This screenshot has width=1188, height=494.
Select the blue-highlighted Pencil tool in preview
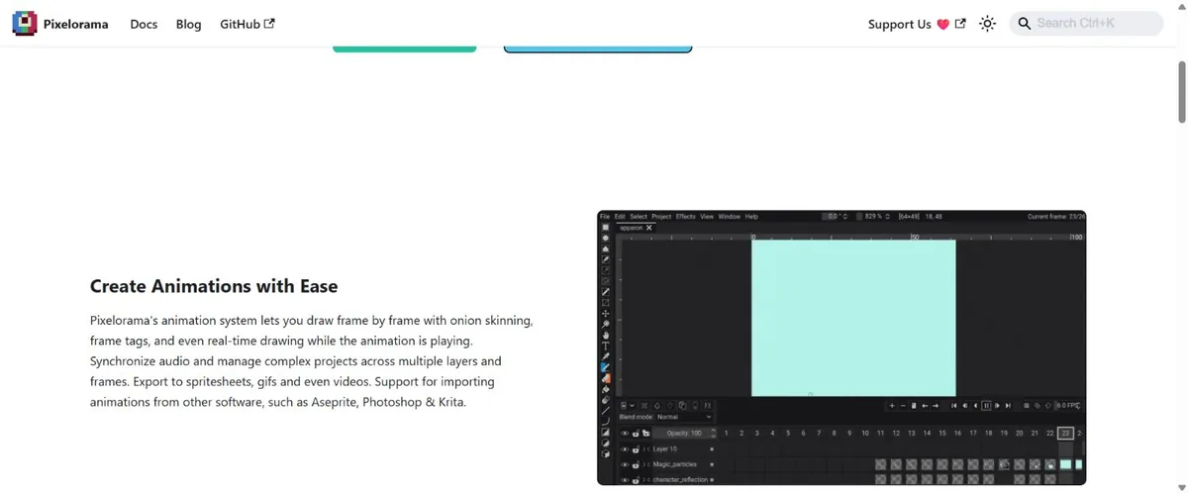click(606, 367)
